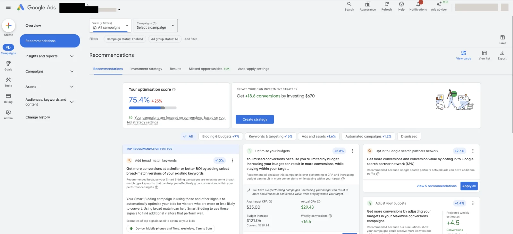Open the account selector dropdown arrow
Viewport: 513px width, 234px height.
point(119,10)
